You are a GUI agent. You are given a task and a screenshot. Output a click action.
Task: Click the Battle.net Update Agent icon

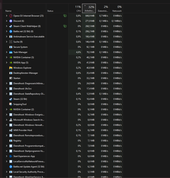click(11, 167)
